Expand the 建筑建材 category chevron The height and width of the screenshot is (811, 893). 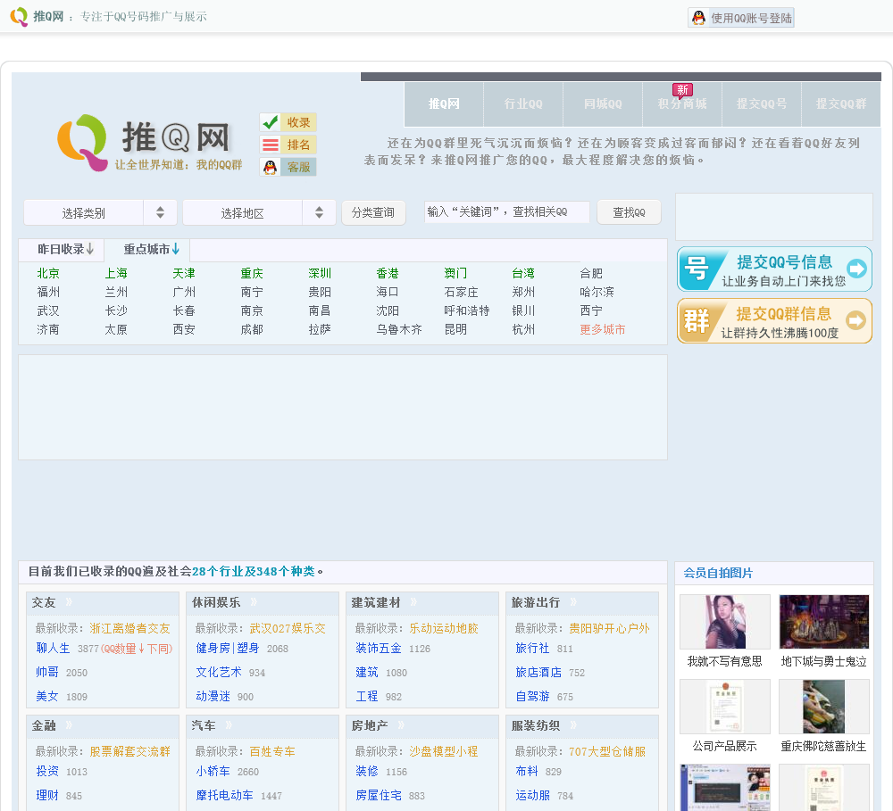(413, 601)
